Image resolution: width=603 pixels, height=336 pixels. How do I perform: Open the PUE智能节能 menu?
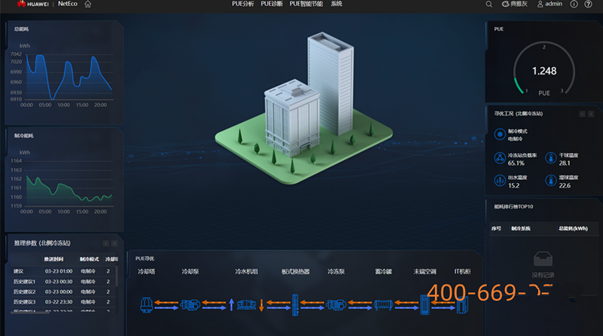pyautogui.click(x=306, y=4)
